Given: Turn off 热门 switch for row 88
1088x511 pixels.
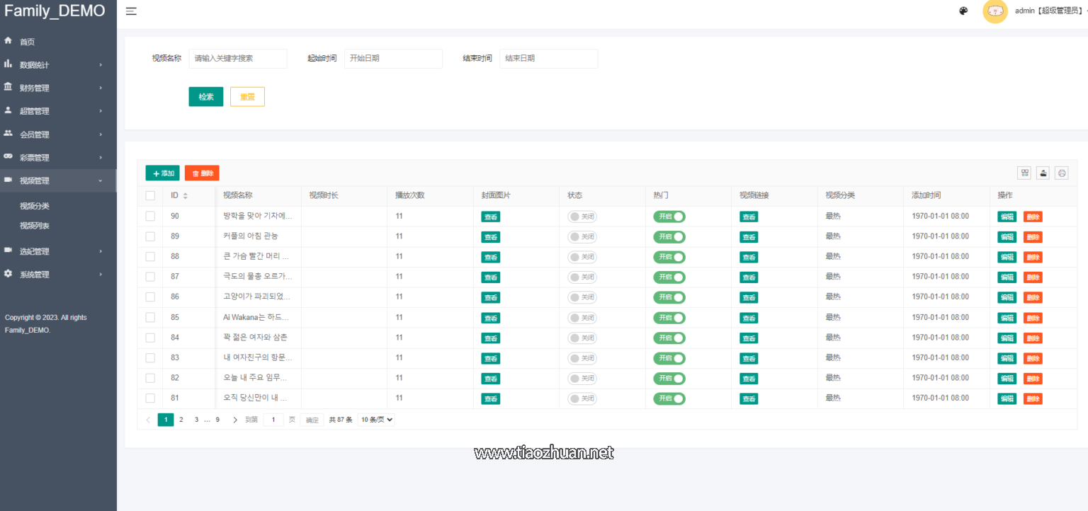Looking at the screenshot, I should pos(669,257).
